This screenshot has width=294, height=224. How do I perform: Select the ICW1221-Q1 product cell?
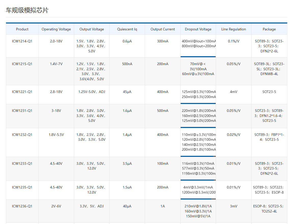(22, 92)
